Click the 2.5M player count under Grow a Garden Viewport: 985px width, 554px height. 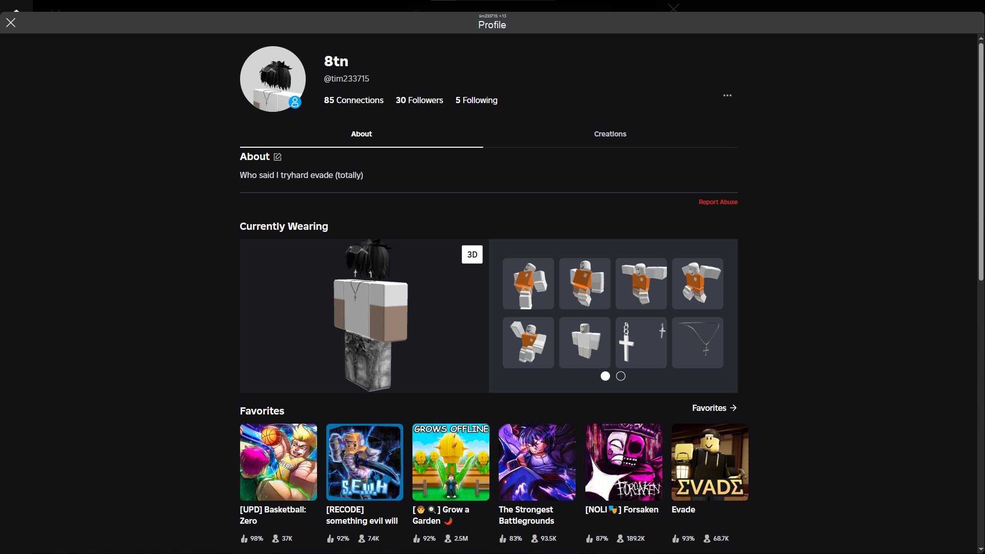coord(456,539)
